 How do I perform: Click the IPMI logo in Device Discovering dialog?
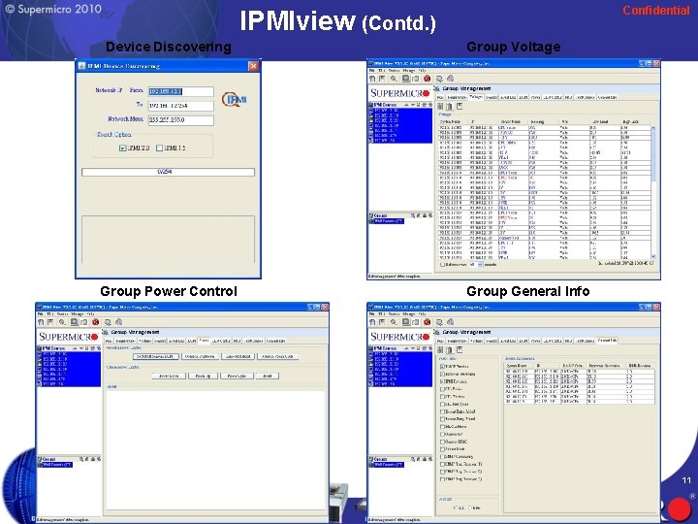coord(235,99)
